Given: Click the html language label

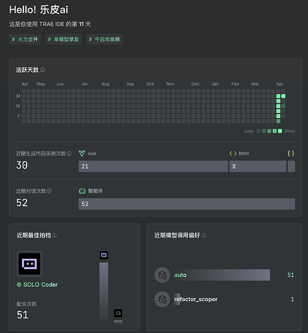Looking at the screenshot, I should [244, 153].
